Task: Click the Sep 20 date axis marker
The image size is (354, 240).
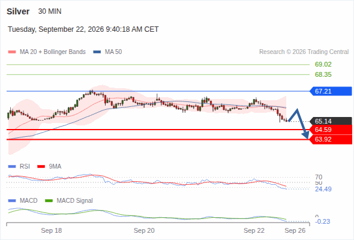Action: point(144,230)
